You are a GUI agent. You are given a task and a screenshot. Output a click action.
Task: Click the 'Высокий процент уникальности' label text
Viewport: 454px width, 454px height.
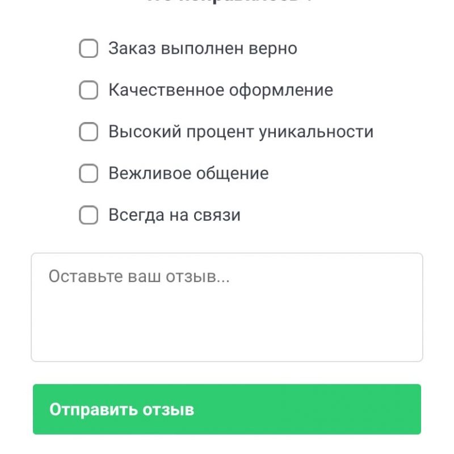(x=241, y=132)
